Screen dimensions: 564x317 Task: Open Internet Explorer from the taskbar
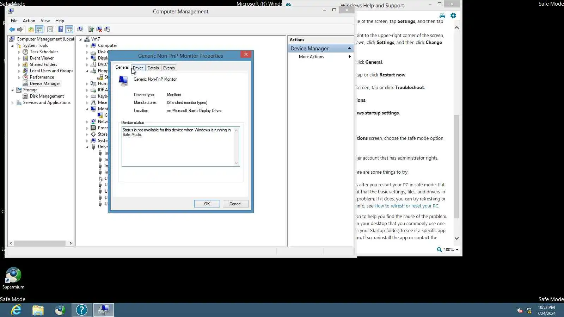click(x=16, y=310)
